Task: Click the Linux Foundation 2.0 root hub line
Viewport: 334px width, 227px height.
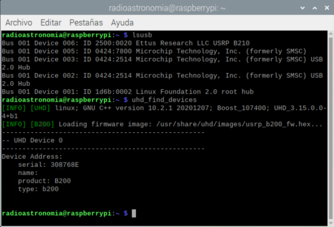Action: pyautogui.click(x=128, y=92)
